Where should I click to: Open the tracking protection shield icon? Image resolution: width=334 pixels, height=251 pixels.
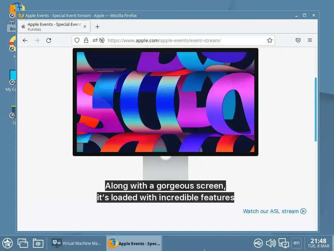pos(77,40)
